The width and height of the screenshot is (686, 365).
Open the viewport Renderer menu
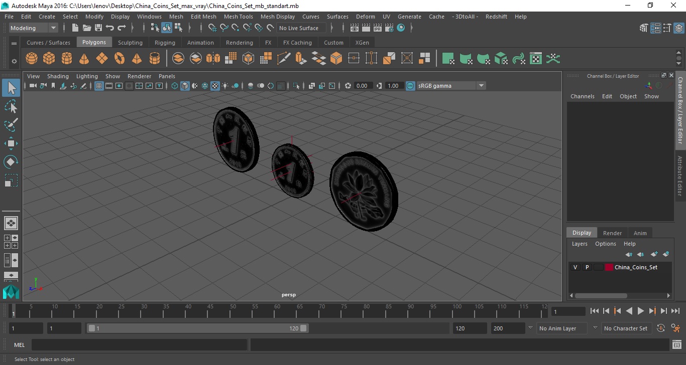[139, 76]
